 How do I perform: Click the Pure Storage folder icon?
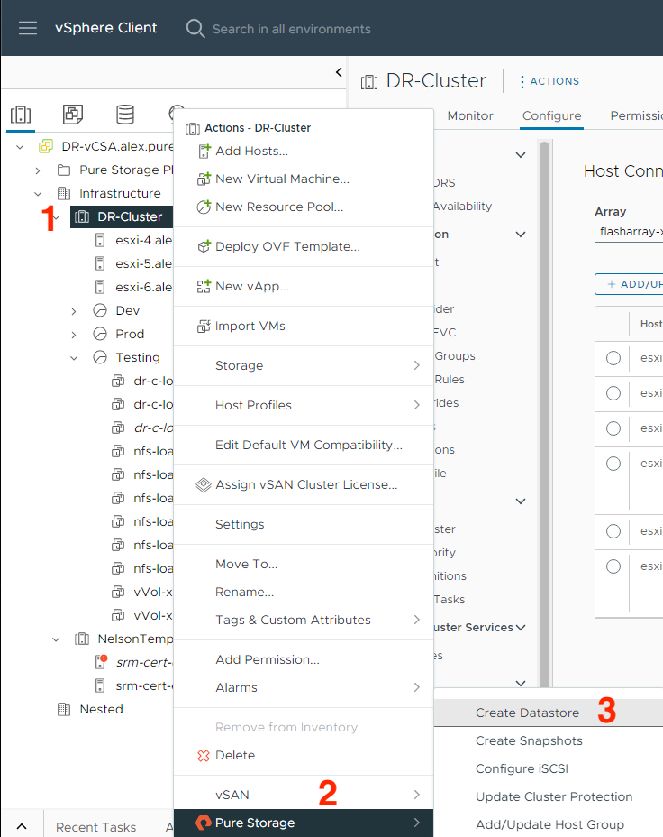(64, 170)
